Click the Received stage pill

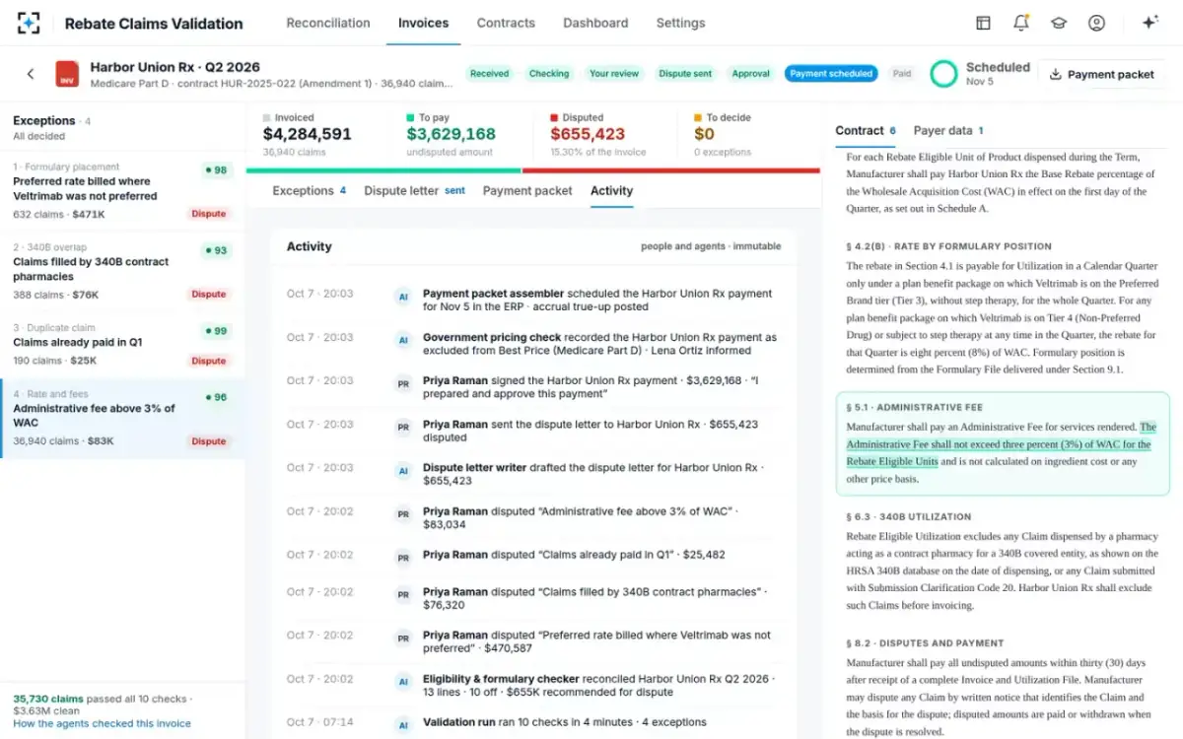tap(490, 74)
